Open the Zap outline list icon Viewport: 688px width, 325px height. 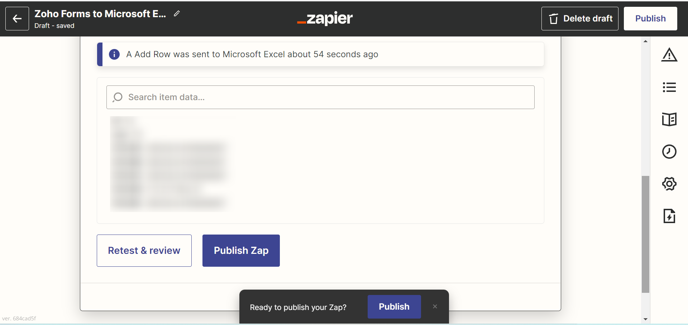[x=669, y=87]
